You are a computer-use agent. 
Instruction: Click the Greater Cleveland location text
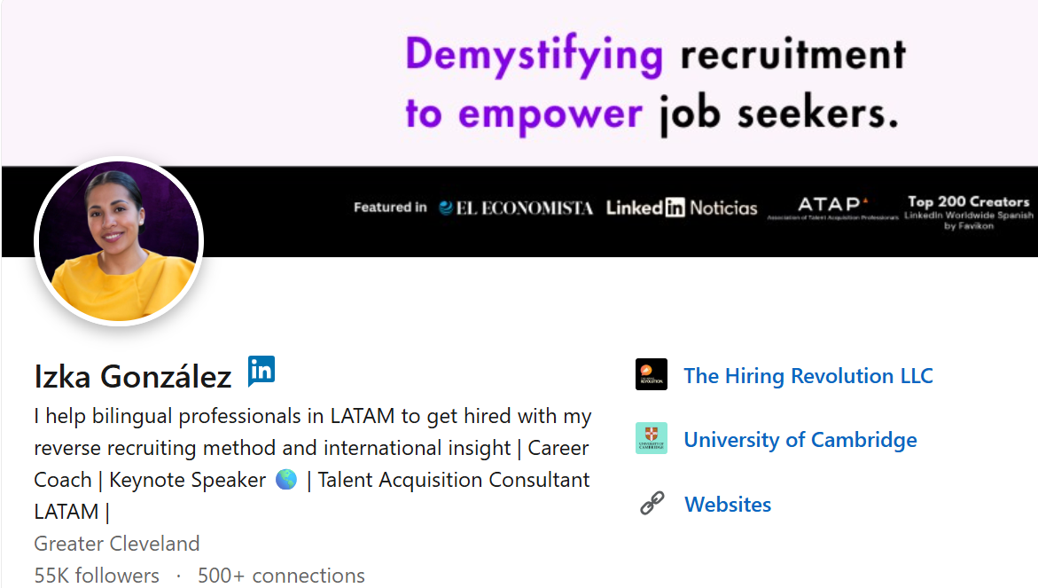116,543
